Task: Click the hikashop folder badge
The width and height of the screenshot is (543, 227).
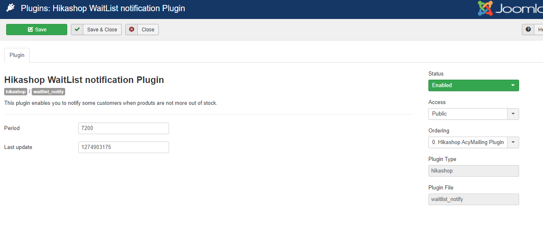Action: (x=16, y=92)
